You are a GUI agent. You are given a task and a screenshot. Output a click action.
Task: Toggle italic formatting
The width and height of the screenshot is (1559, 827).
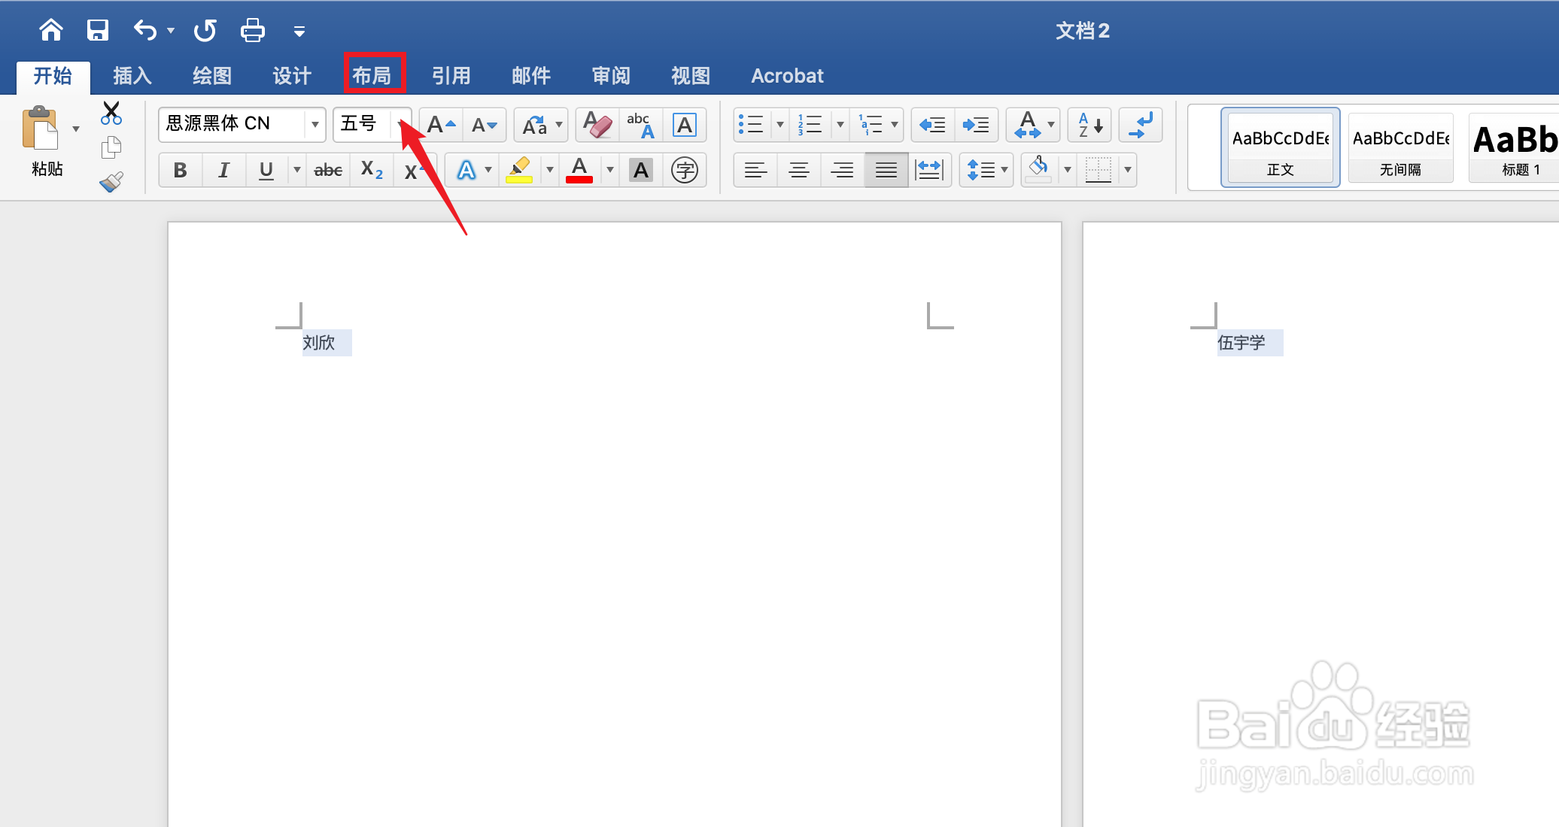(223, 170)
